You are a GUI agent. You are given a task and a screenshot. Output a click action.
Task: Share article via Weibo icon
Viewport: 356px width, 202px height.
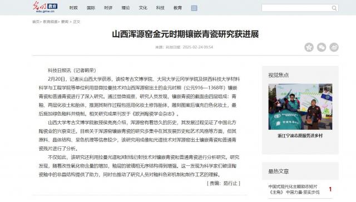[334, 47]
